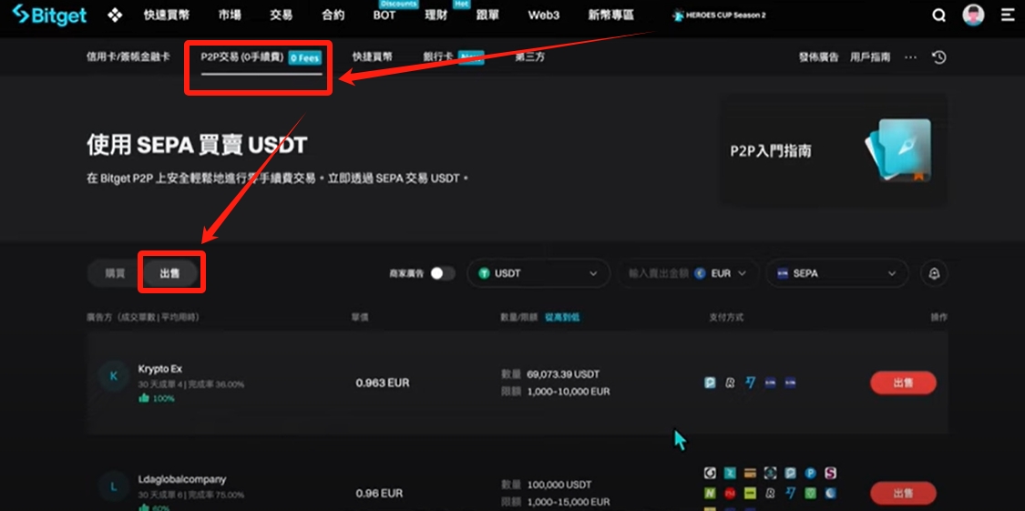
Task: Expand the EUR currency dropdown
Action: [728, 274]
